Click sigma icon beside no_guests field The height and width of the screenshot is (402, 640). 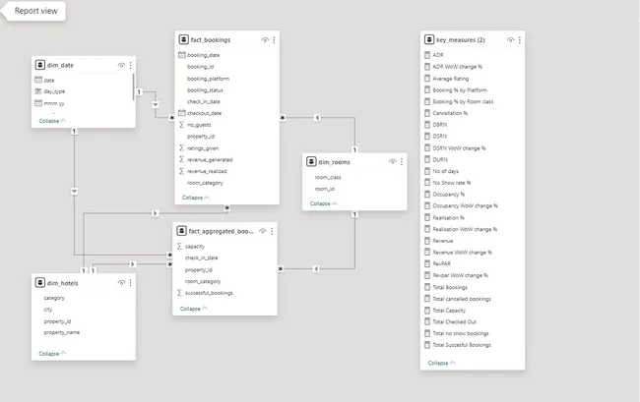tap(181, 125)
